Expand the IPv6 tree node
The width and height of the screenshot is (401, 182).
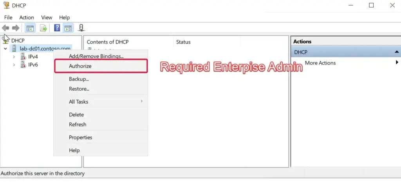(x=14, y=64)
